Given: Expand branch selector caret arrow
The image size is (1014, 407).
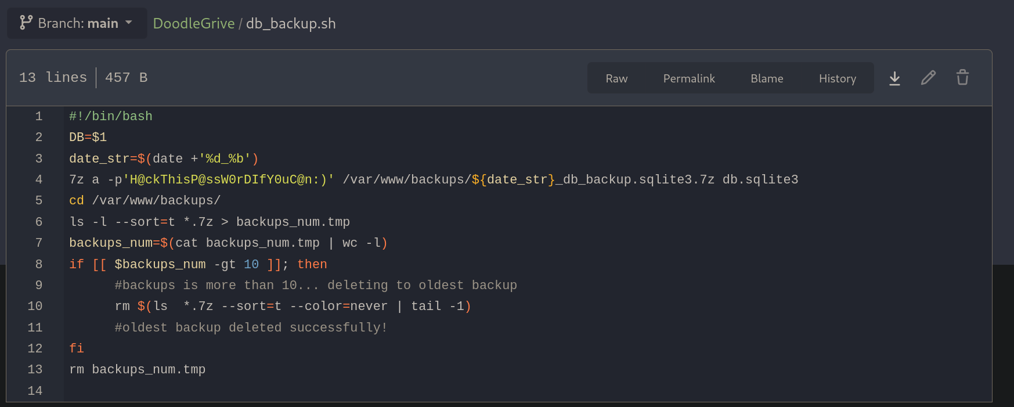Looking at the screenshot, I should (x=129, y=23).
